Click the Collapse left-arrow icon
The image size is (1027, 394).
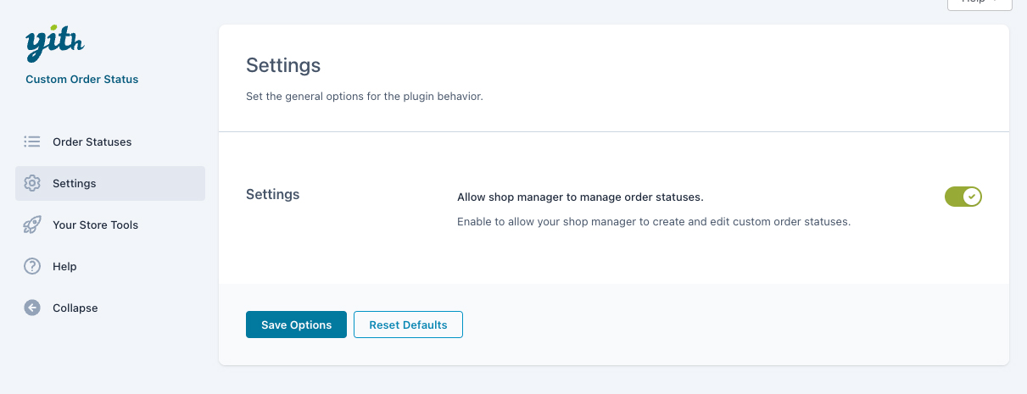pyautogui.click(x=32, y=308)
